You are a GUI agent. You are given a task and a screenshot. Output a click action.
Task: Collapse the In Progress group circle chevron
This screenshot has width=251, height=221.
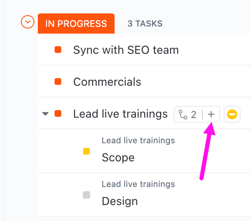click(x=28, y=22)
